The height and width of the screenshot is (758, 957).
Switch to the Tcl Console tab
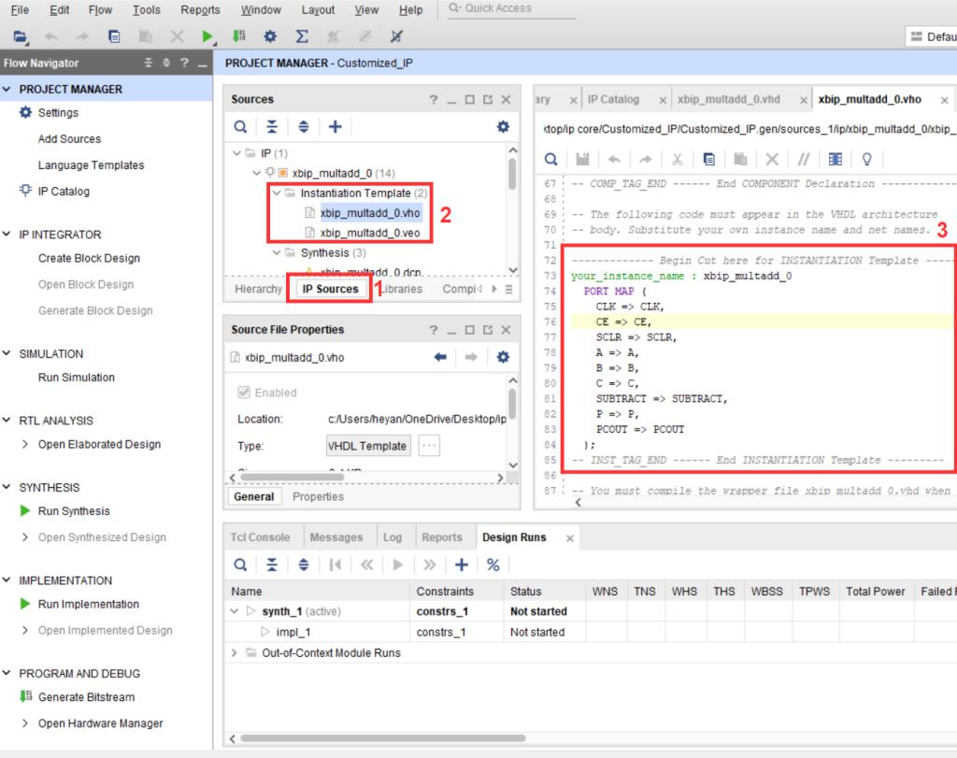pyautogui.click(x=260, y=537)
